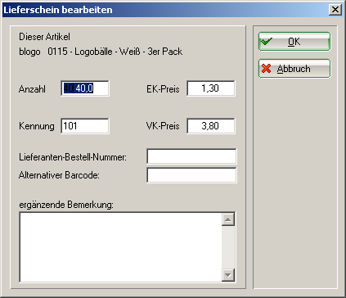Select the VK-Preis field showing 3,80
Viewport: 346px width, 298px height.
click(211, 126)
